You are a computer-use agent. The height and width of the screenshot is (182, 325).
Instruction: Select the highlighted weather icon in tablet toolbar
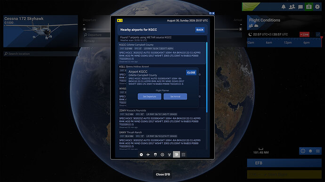[x=176, y=154]
